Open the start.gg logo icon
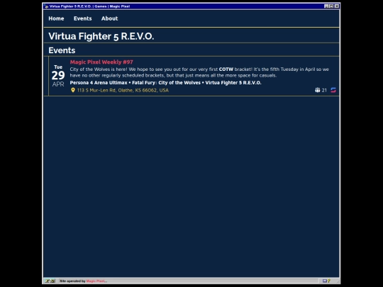 click(x=333, y=90)
